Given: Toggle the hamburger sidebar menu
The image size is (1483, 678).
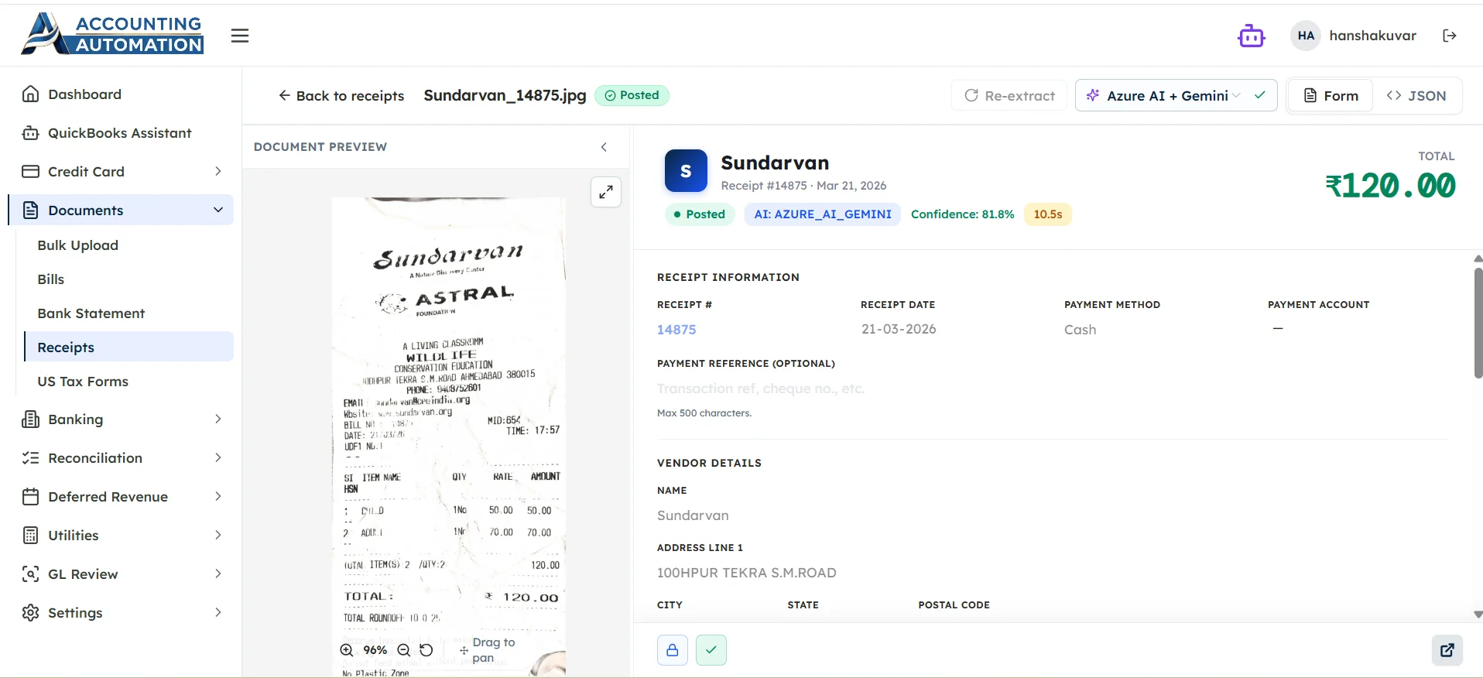Looking at the screenshot, I should click(x=240, y=36).
